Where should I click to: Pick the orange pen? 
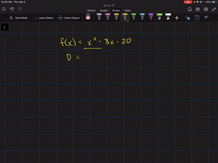click(x=116, y=17)
